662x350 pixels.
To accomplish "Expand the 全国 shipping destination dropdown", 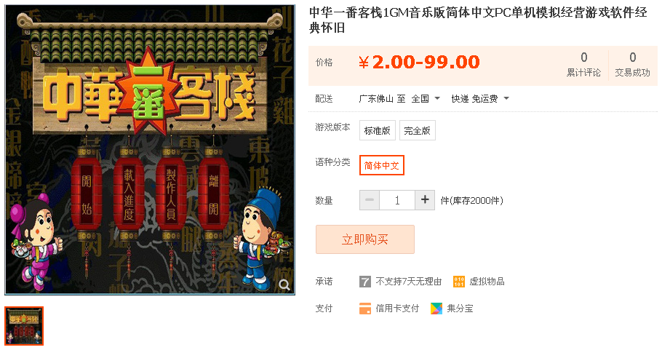I will pos(426,99).
